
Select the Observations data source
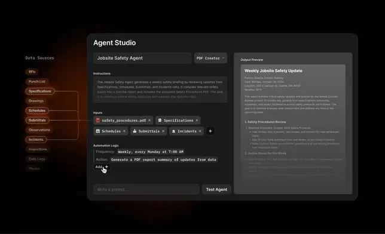click(x=39, y=130)
